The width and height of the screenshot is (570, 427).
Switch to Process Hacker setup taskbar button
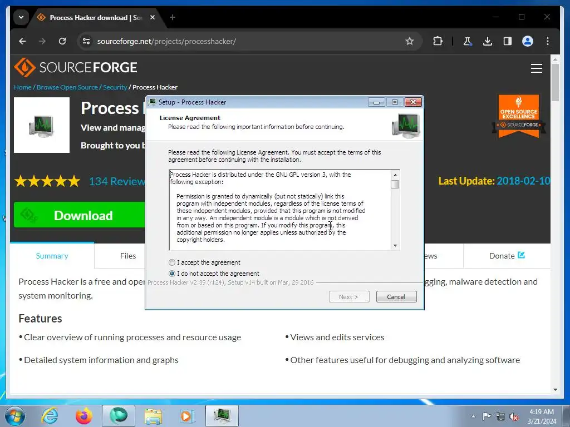click(222, 416)
